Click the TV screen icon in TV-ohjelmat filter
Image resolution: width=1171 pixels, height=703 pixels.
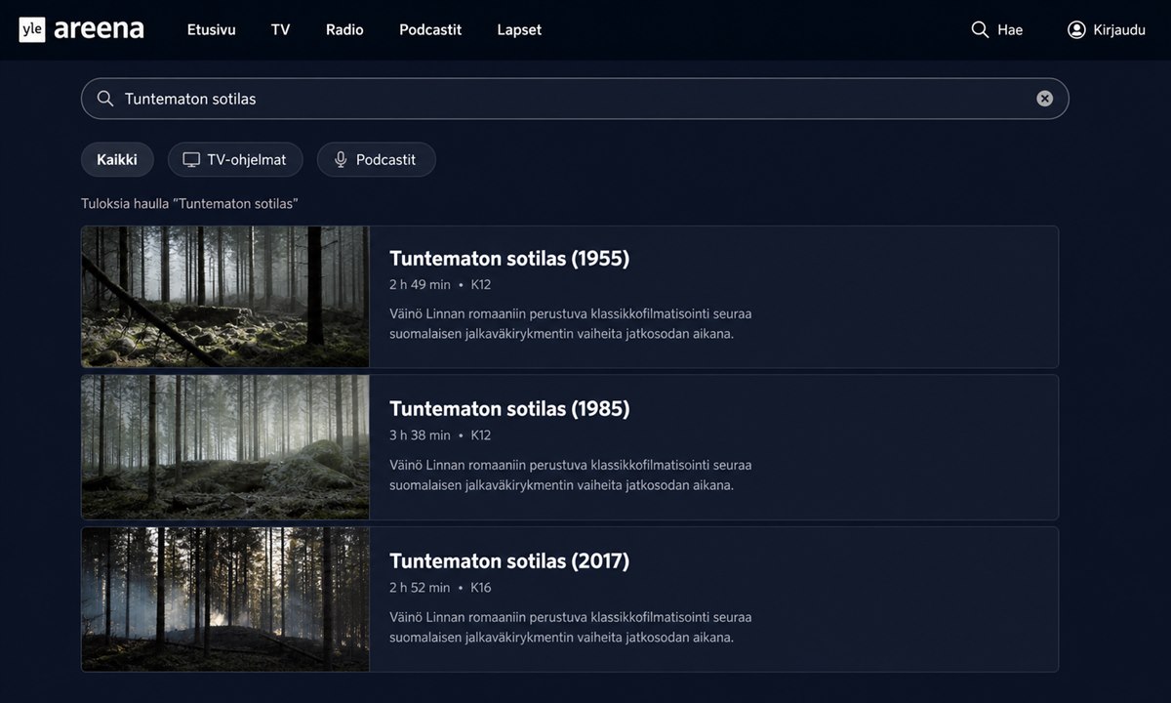[191, 159]
